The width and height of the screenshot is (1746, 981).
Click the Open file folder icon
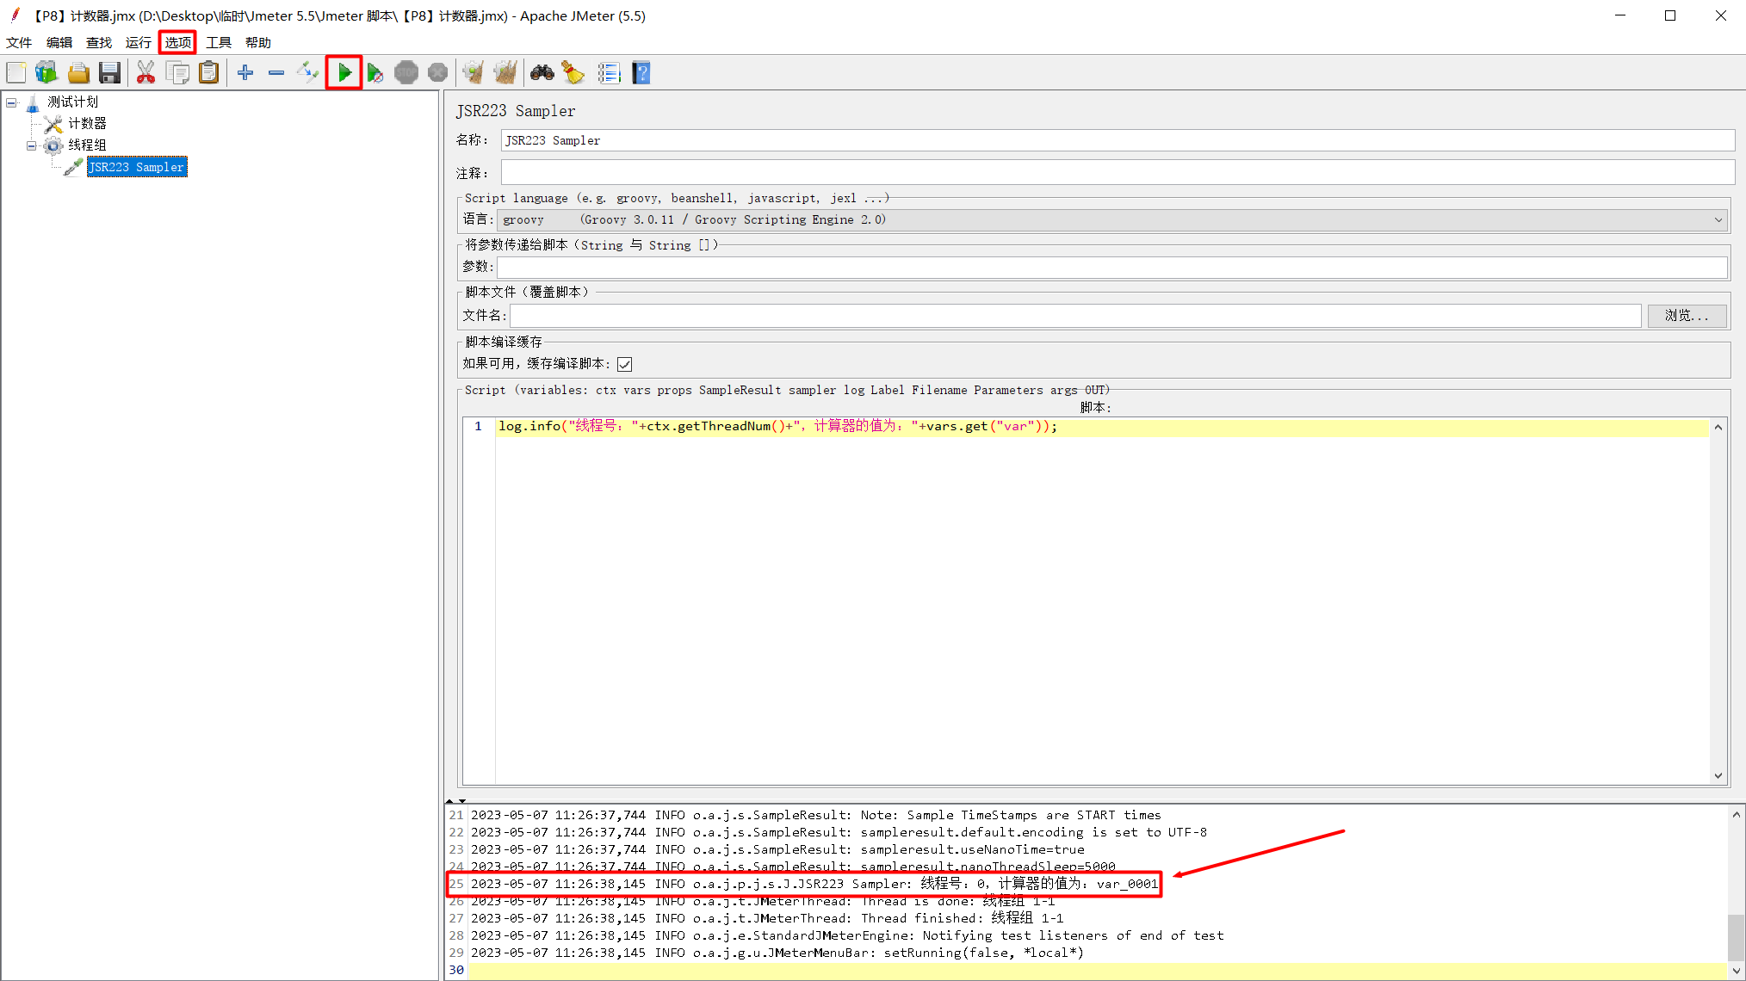[78, 73]
